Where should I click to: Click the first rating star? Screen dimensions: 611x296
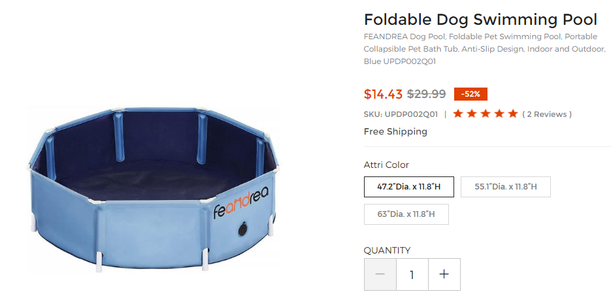pyautogui.click(x=458, y=114)
